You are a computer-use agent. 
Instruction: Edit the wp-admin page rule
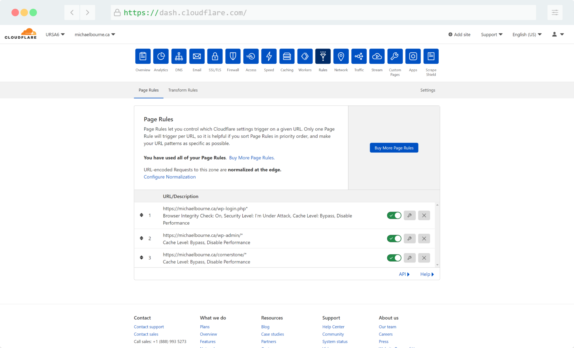[409, 238]
